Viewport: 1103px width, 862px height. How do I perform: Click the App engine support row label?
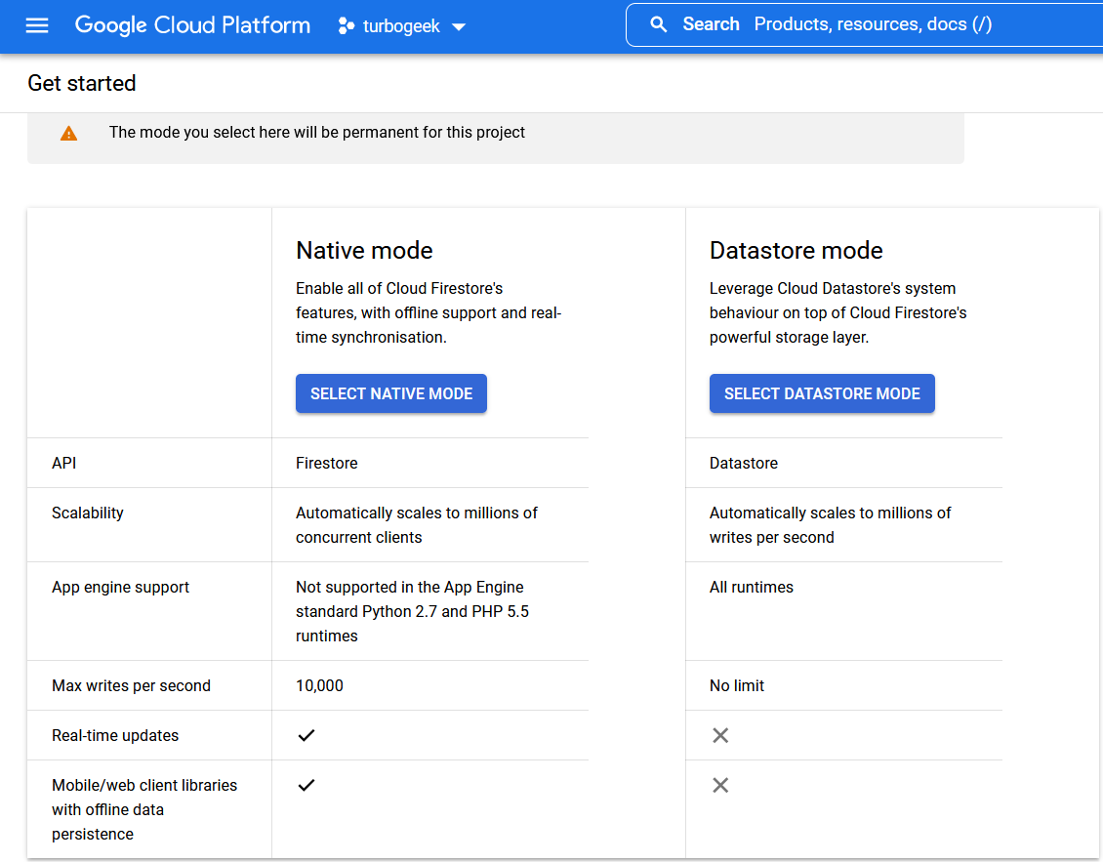point(120,588)
